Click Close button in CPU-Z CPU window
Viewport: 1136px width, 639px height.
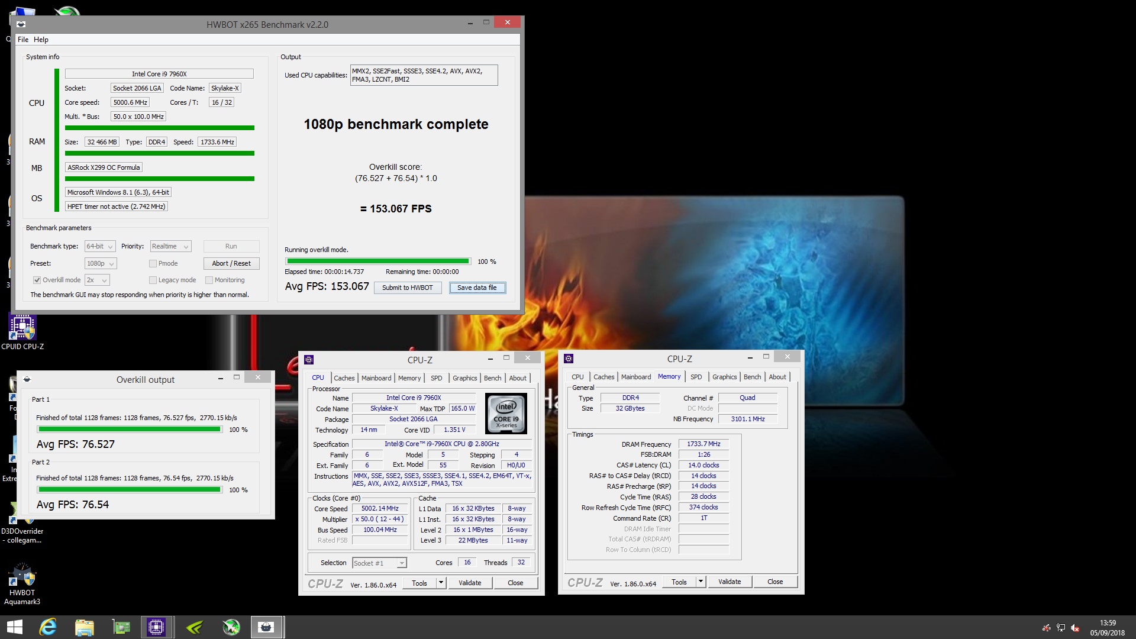pyautogui.click(x=515, y=583)
